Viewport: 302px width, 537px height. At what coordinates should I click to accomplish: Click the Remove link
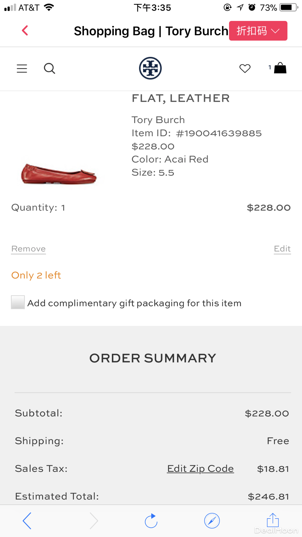coord(29,249)
